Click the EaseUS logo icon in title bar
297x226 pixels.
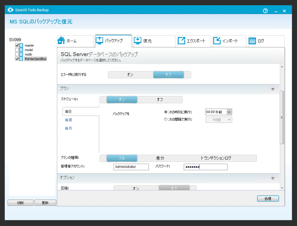[x=10, y=10]
